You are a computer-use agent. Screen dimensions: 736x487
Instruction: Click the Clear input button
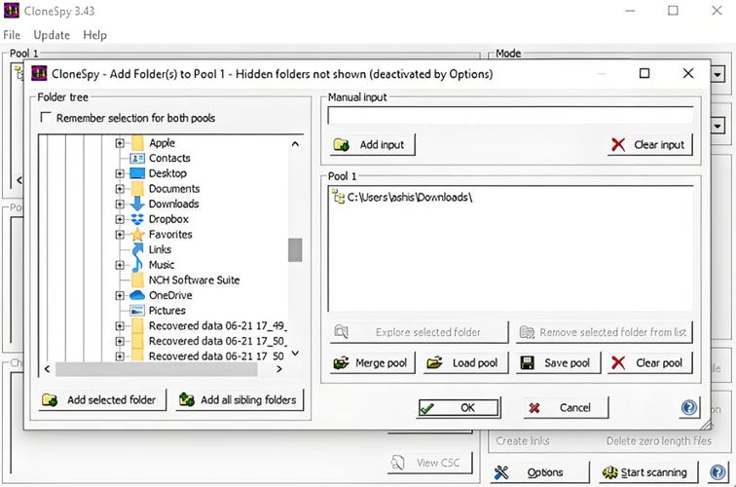click(649, 145)
